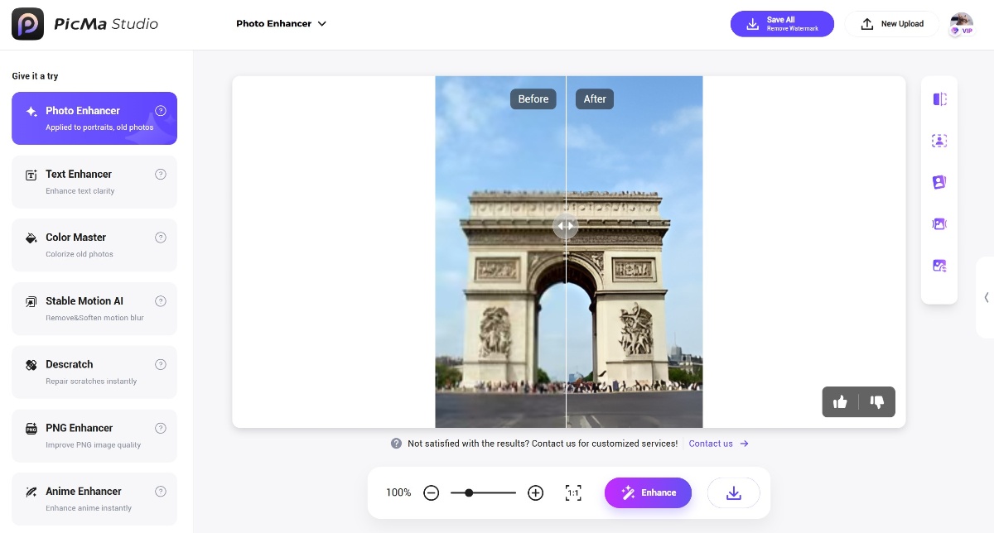Click the question mark beside 'Not satisfied'

[x=397, y=444]
